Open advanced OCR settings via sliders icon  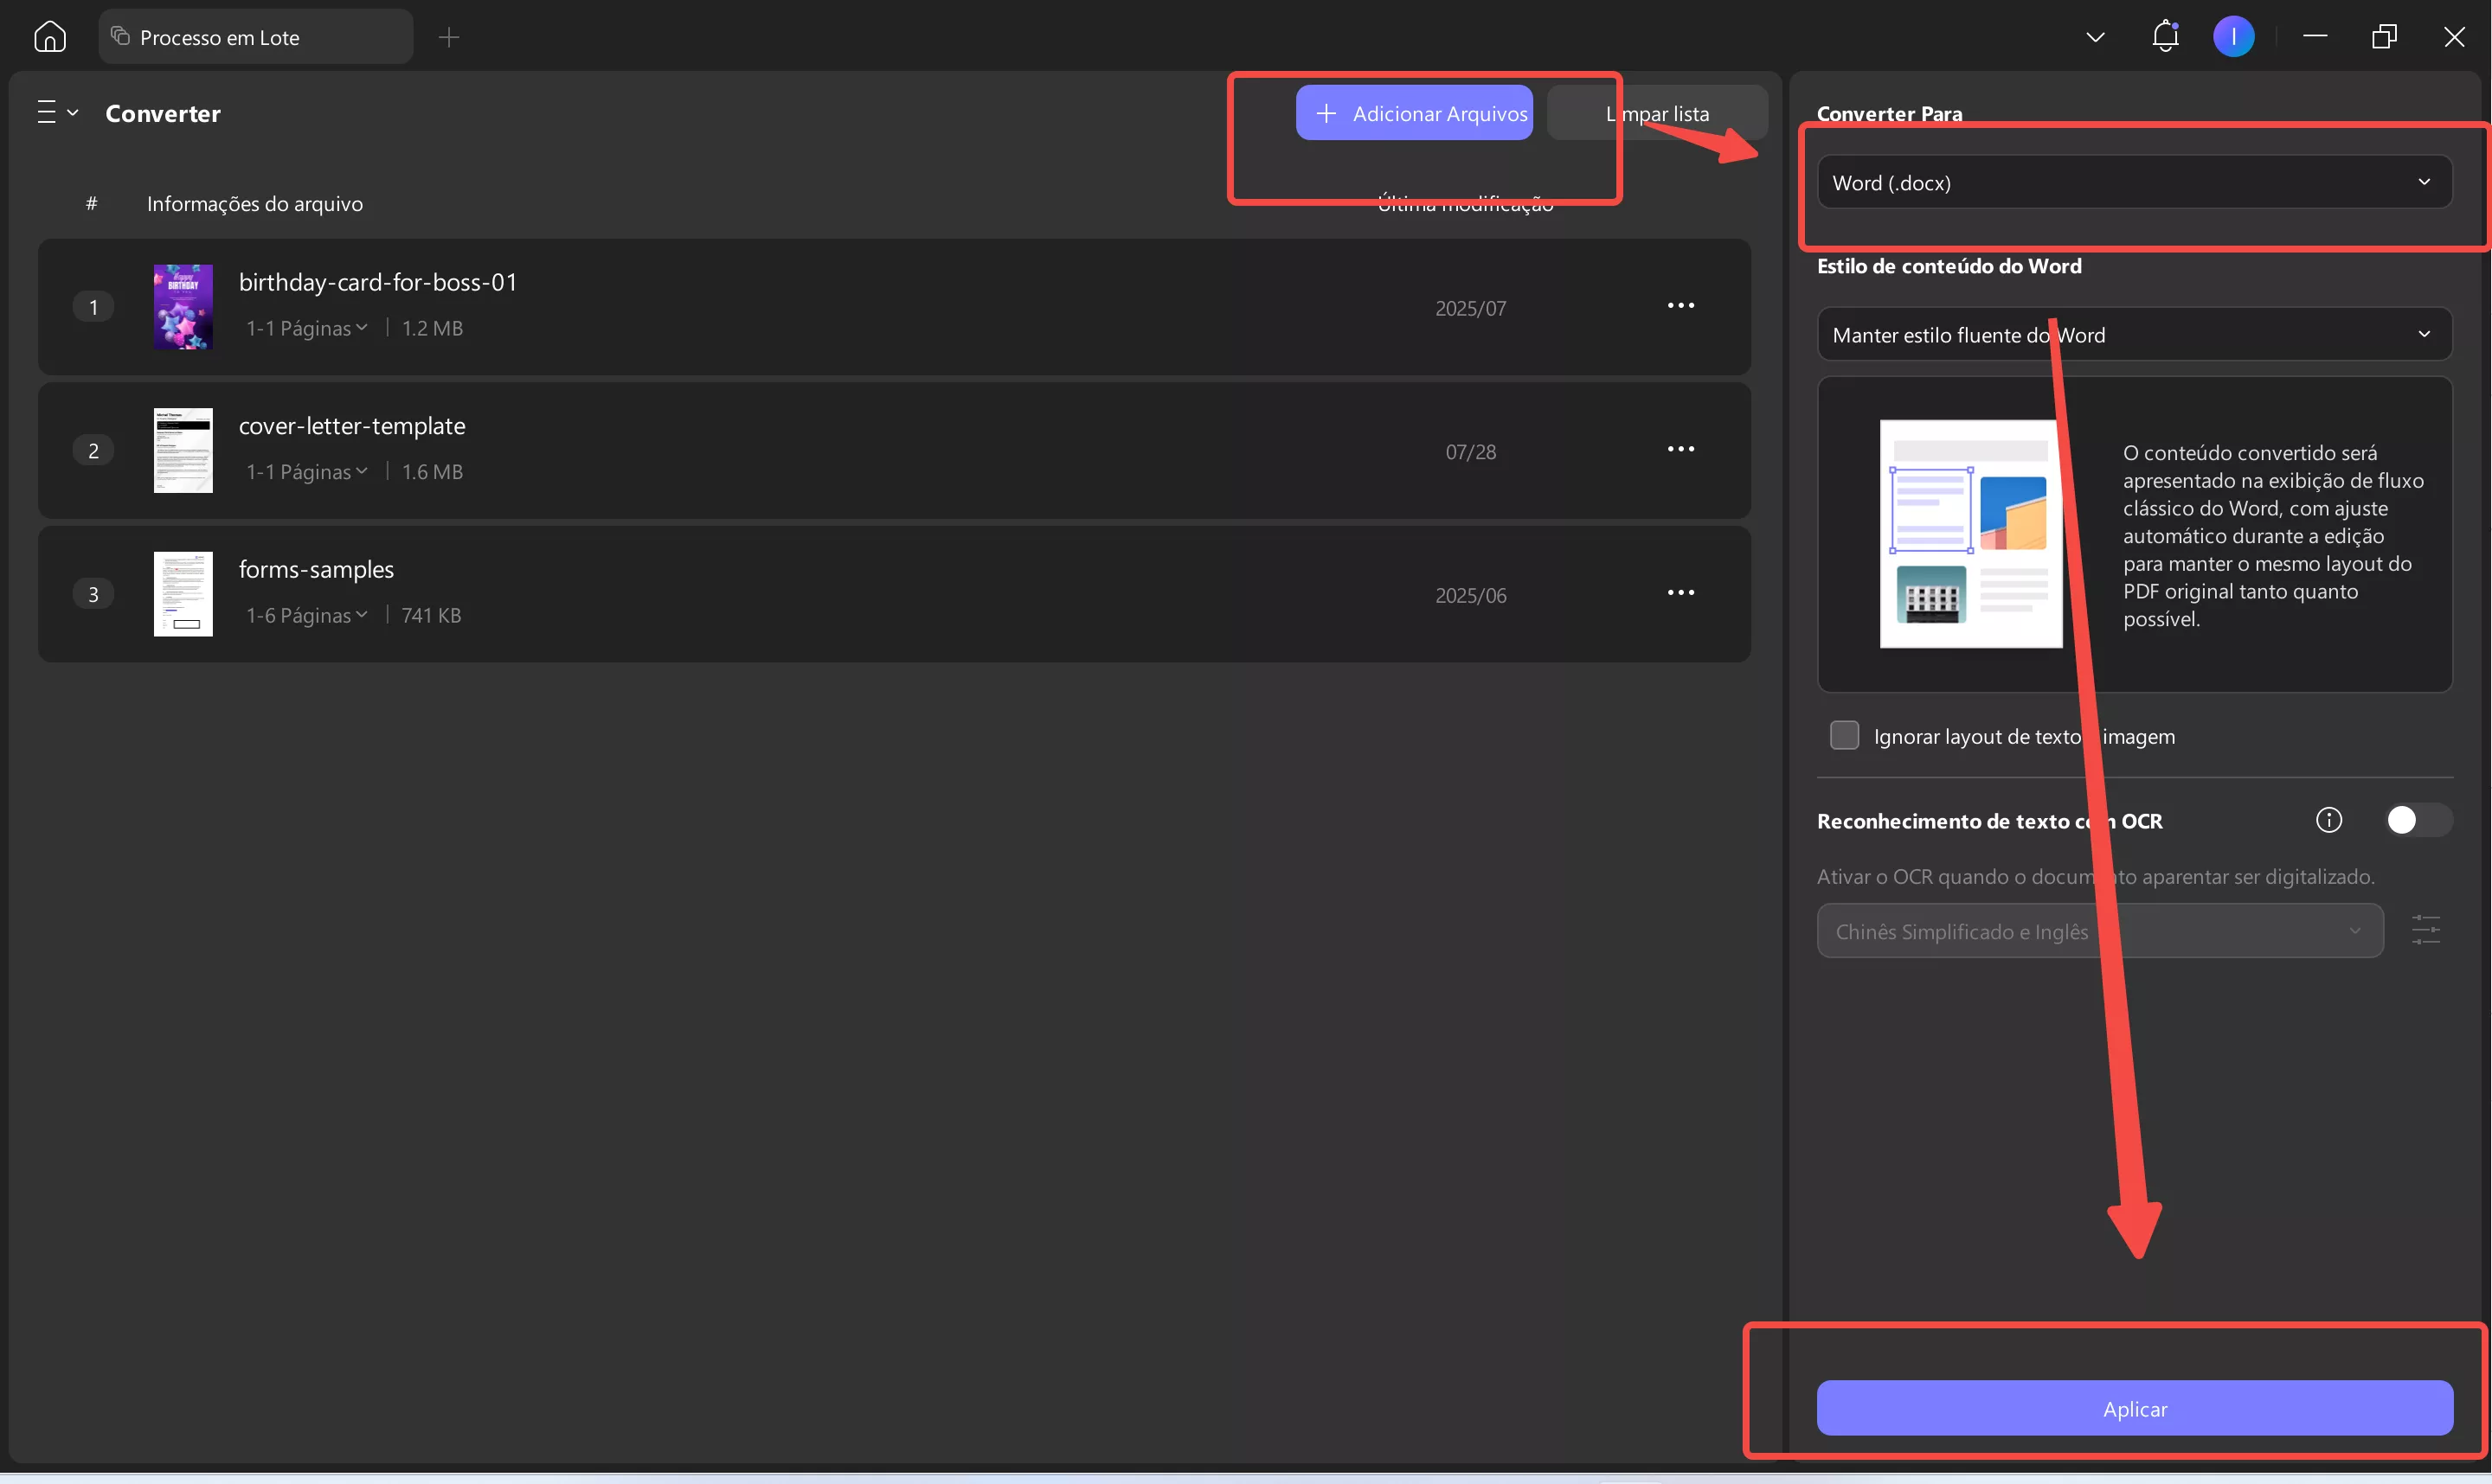pyautogui.click(x=2428, y=930)
